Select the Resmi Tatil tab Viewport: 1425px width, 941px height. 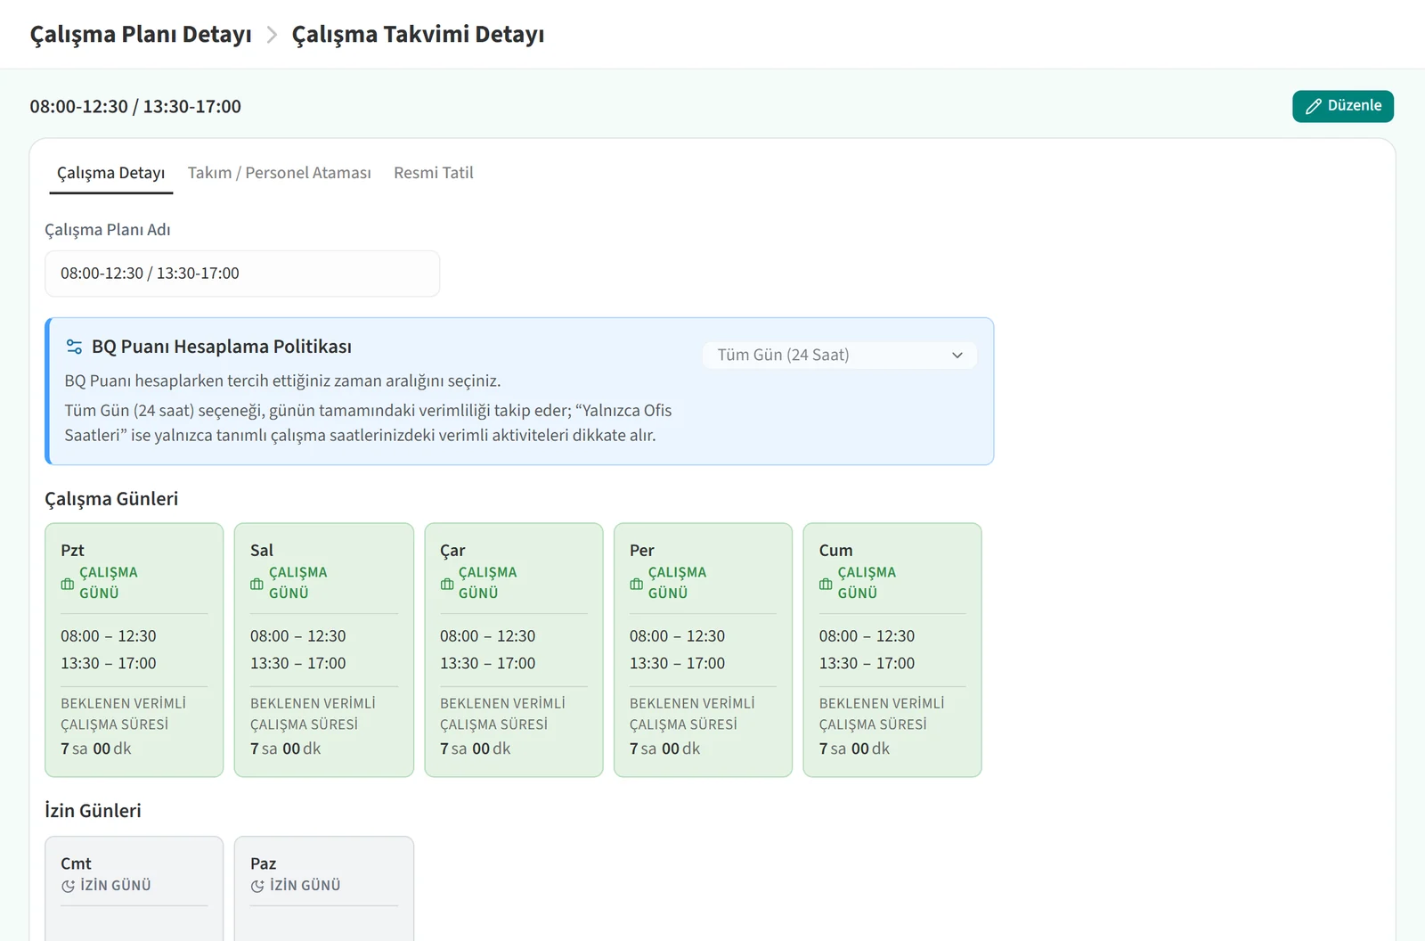tap(434, 173)
